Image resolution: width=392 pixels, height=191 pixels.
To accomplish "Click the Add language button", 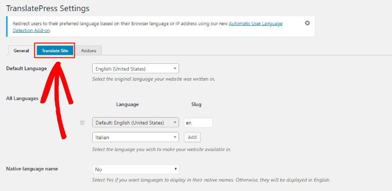I will click(192, 137).
